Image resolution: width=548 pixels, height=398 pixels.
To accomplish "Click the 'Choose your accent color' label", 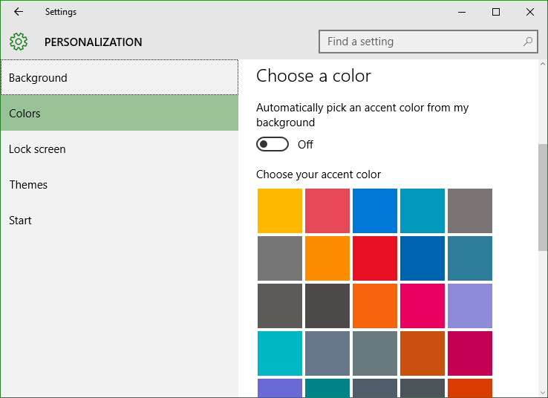I will [319, 174].
